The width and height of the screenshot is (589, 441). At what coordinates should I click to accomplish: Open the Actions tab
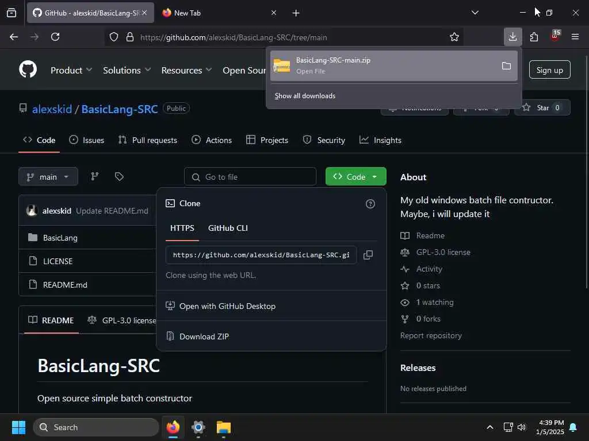(x=212, y=140)
